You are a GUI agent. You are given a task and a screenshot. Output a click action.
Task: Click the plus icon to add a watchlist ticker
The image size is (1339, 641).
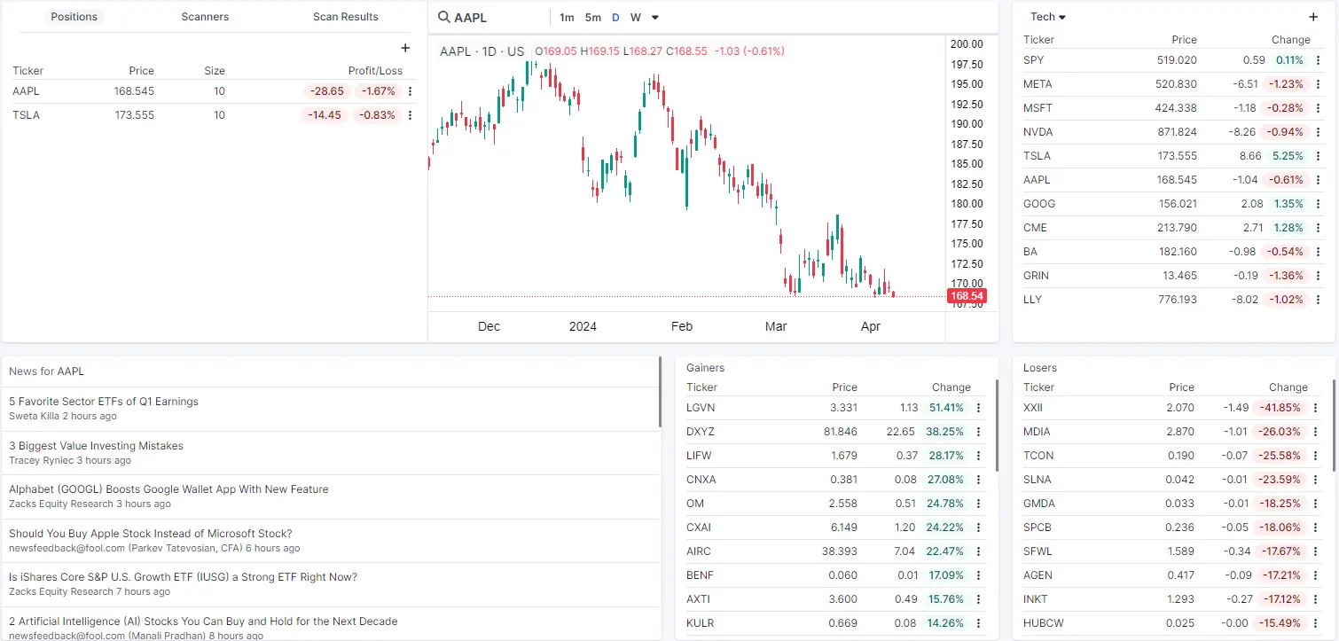(x=1313, y=17)
